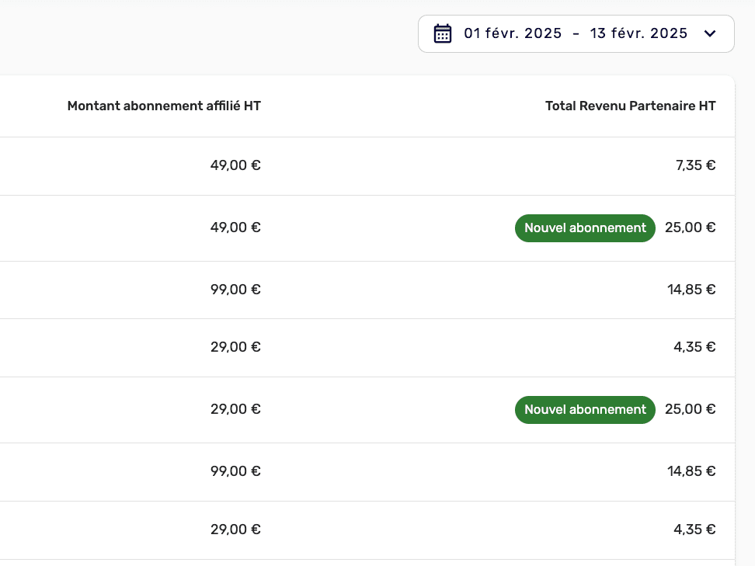Click the Total Revenu Partenaire HT header
Viewport: 755px width, 566px height.
630,106
